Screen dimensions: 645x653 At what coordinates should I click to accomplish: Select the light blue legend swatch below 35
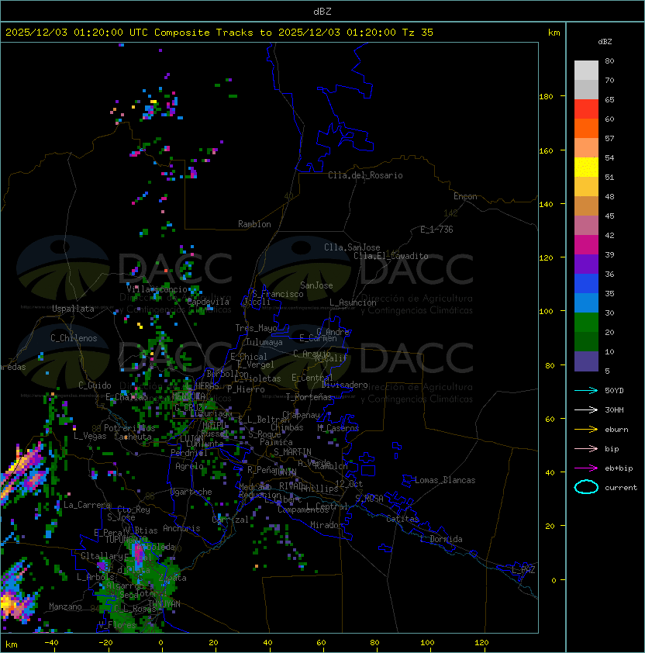coord(586,303)
